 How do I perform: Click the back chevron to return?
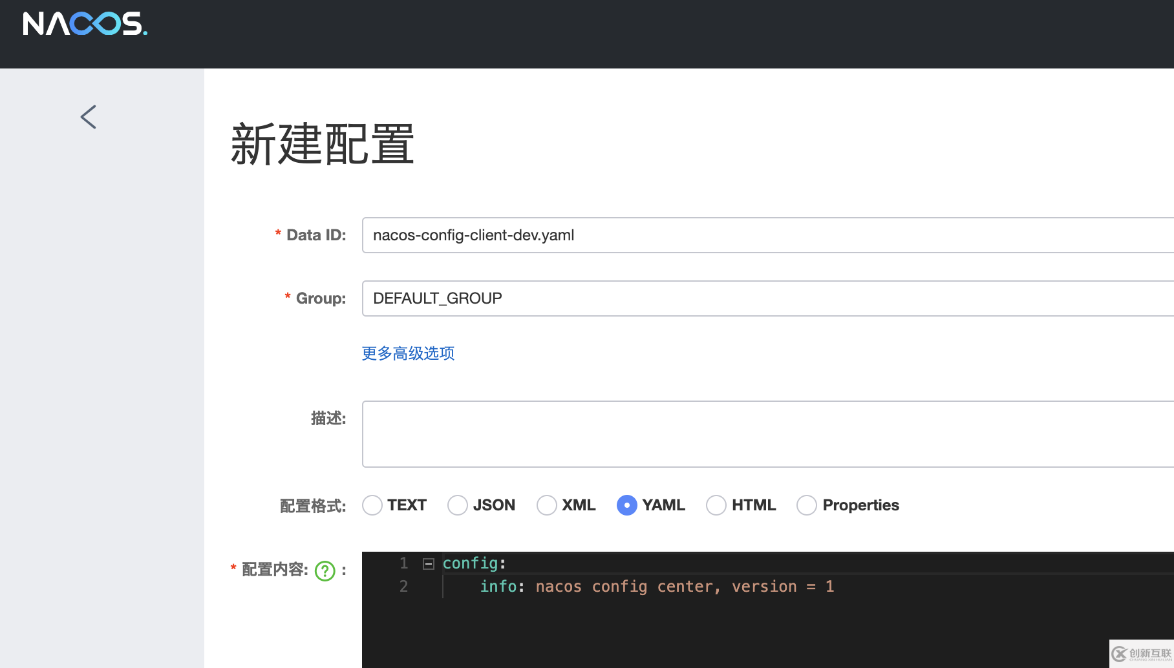click(88, 116)
